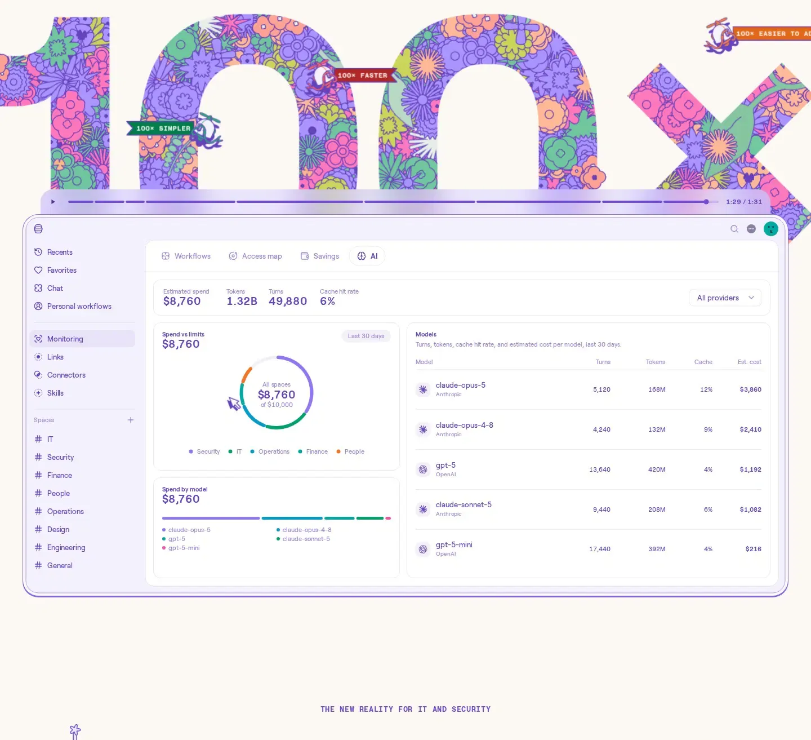Click the hash icon next to Operations
The height and width of the screenshot is (740, 811).
[38, 511]
